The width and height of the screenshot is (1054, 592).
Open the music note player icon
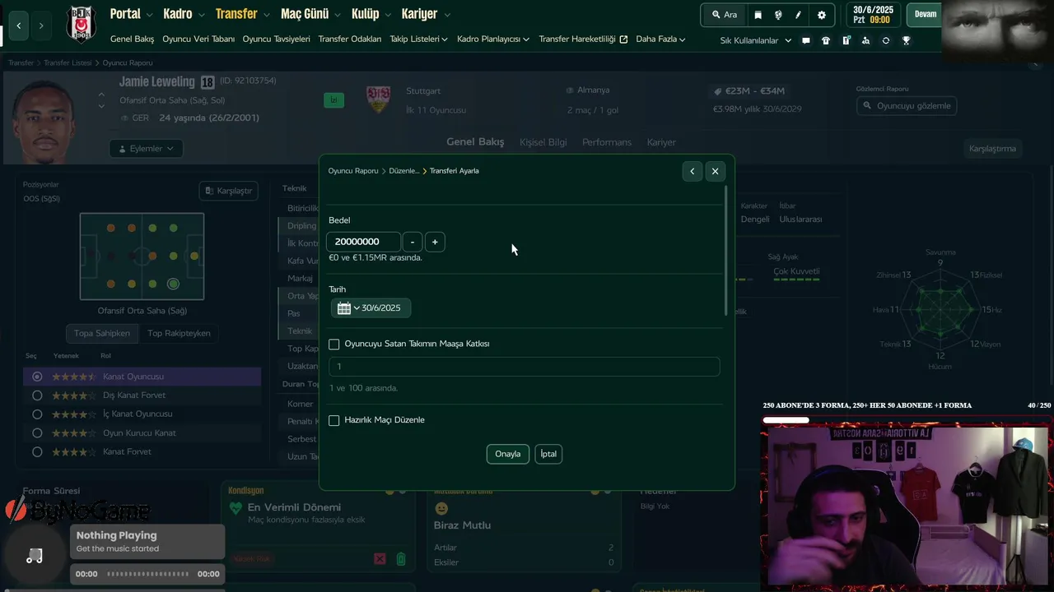tap(34, 556)
